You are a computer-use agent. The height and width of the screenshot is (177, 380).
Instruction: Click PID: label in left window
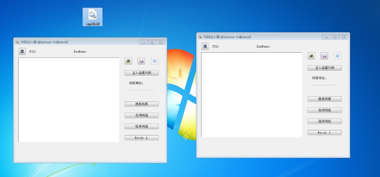tap(33, 52)
